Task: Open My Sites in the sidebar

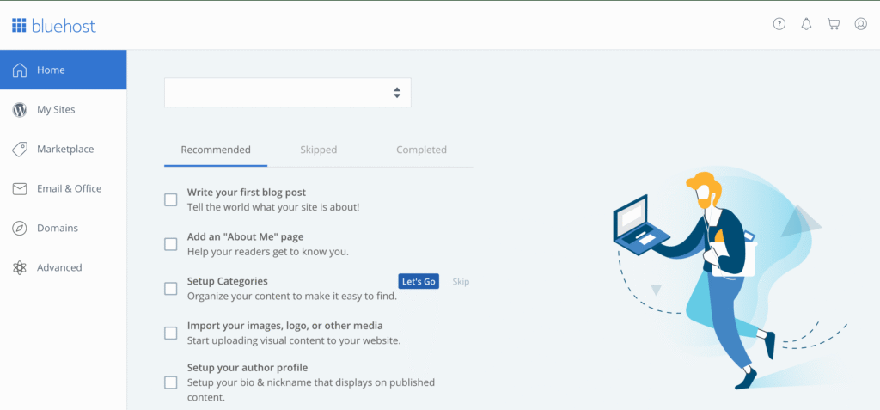Action: 64,110
